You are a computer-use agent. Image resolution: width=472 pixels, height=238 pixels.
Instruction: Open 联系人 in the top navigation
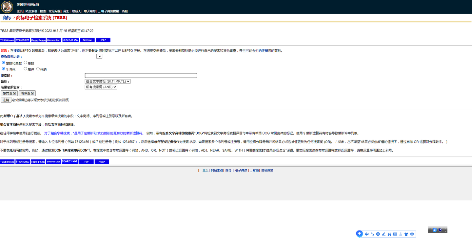click(x=76, y=11)
